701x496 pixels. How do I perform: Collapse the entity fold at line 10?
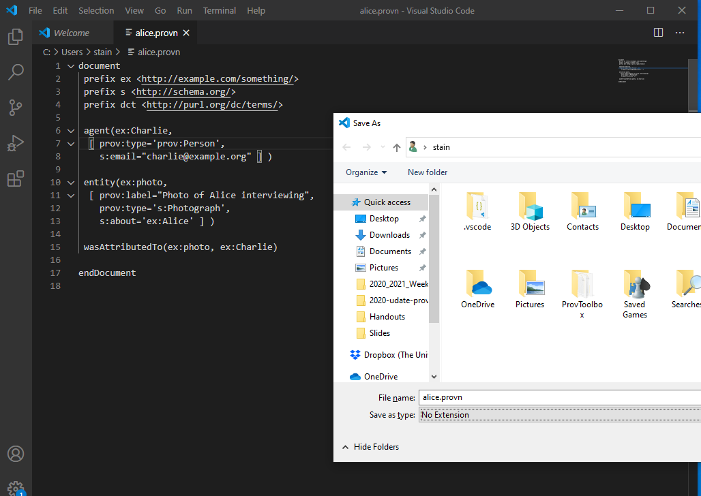(71, 183)
